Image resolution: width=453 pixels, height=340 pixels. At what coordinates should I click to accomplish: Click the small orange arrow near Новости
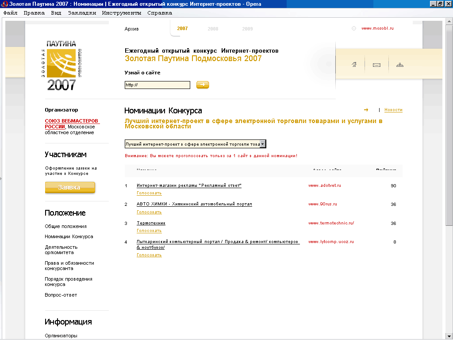click(x=366, y=110)
